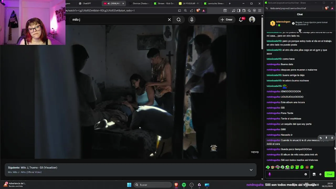Click the purple microphone icon in chat input
336x189 pixels.
tap(270, 174)
